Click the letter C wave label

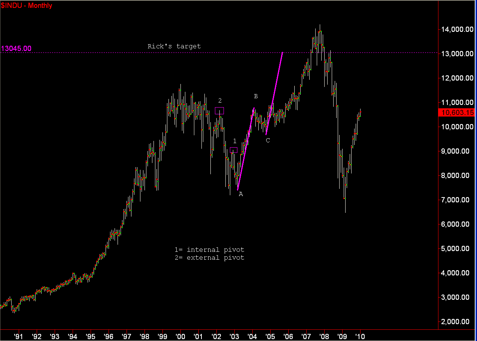(x=268, y=141)
